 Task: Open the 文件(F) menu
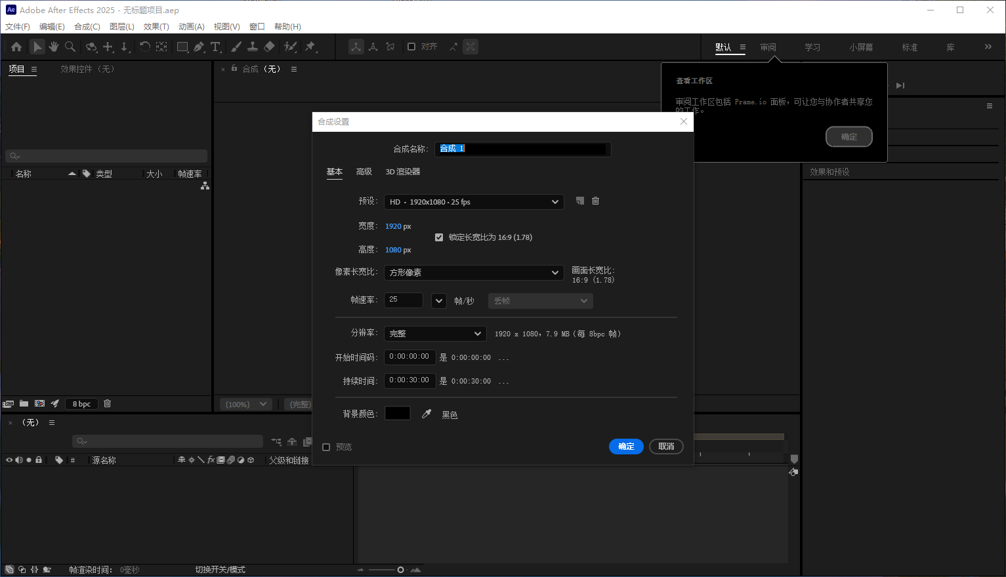[x=18, y=27]
